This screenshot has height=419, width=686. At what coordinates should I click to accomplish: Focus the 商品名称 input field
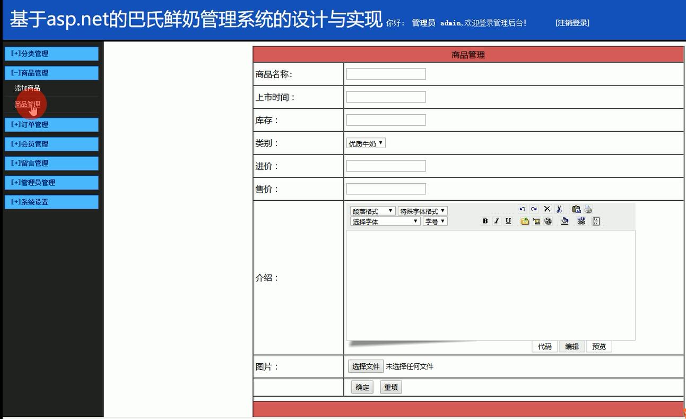386,74
